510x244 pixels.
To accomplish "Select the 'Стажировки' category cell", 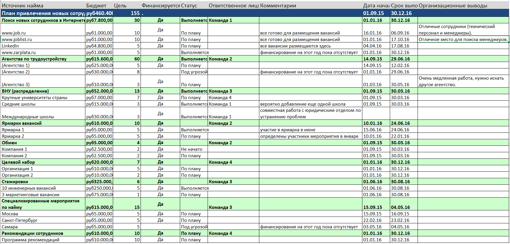I will pyautogui.click(x=43, y=181).
